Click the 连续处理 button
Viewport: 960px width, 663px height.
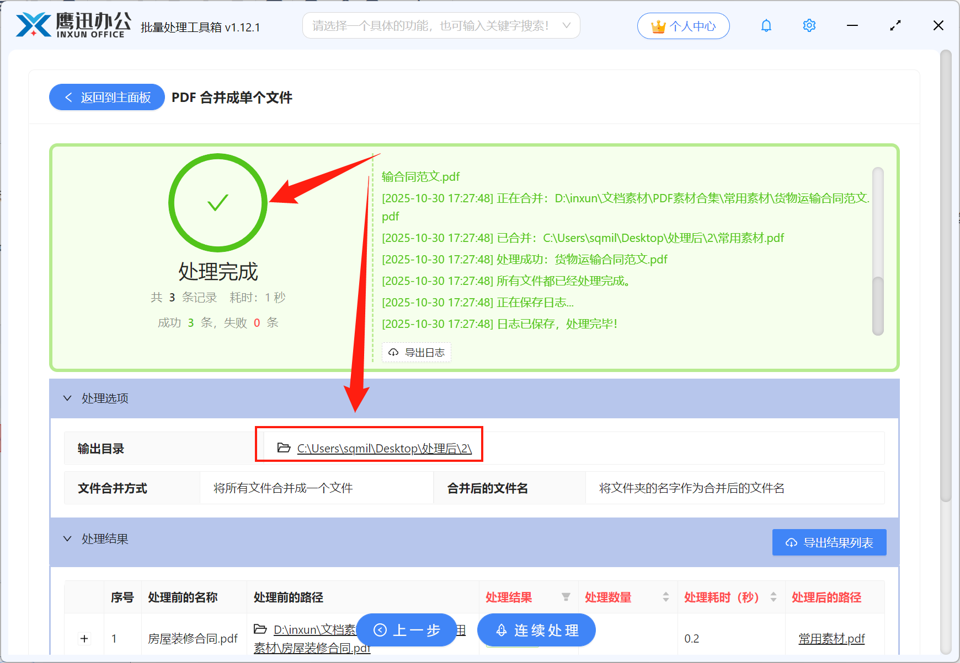(x=536, y=630)
